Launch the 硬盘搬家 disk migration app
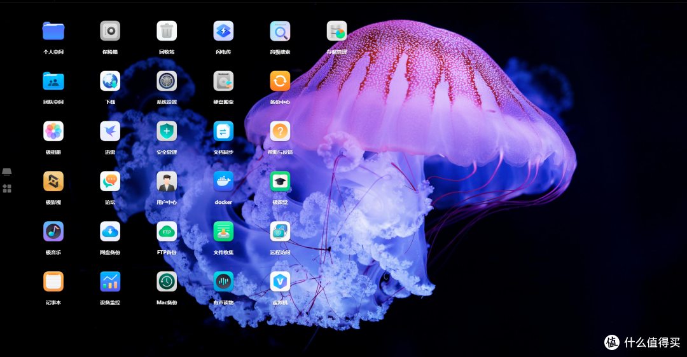Image resolution: width=687 pixels, height=357 pixels. click(x=223, y=81)
